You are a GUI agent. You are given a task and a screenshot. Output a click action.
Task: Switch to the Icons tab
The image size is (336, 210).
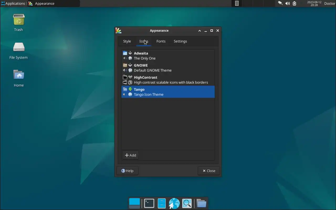(144, 41)
